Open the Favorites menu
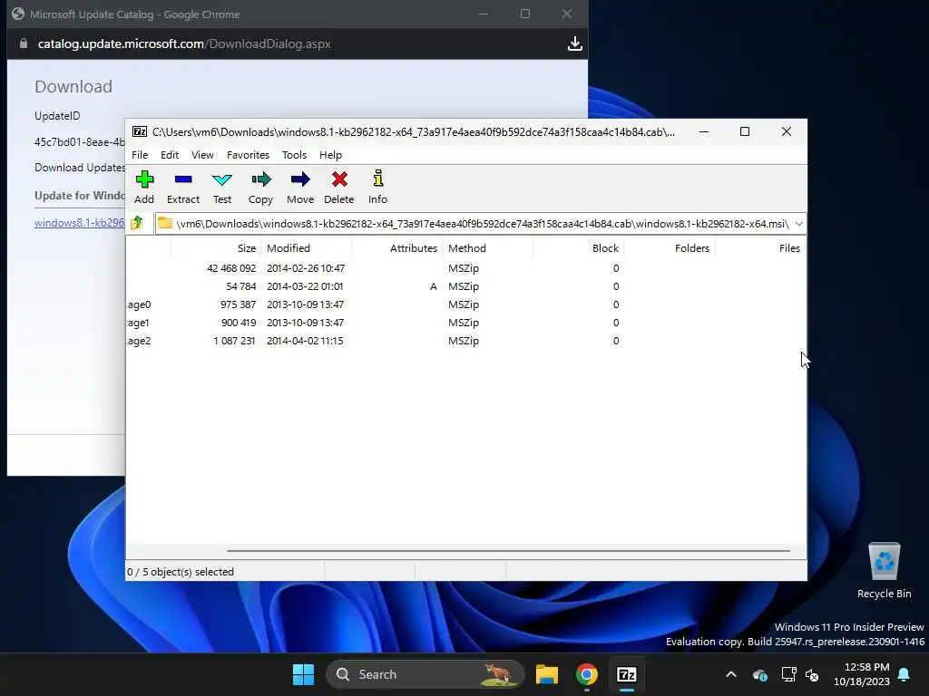 click(249, 155)
